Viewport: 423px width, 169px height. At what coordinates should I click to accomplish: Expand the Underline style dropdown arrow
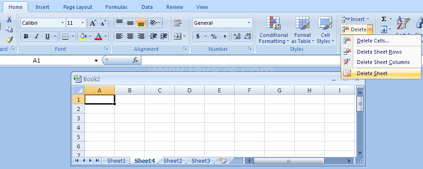tap(55, 36)
